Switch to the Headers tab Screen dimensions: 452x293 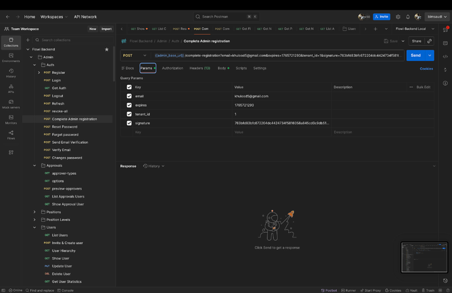coord(199,68)
